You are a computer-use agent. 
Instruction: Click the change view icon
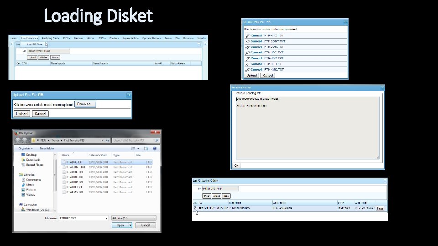[x=133, y=149]
